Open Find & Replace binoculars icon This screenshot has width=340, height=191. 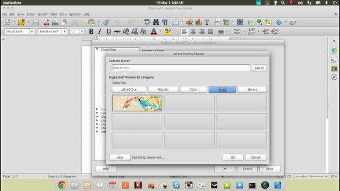point(156,22)
